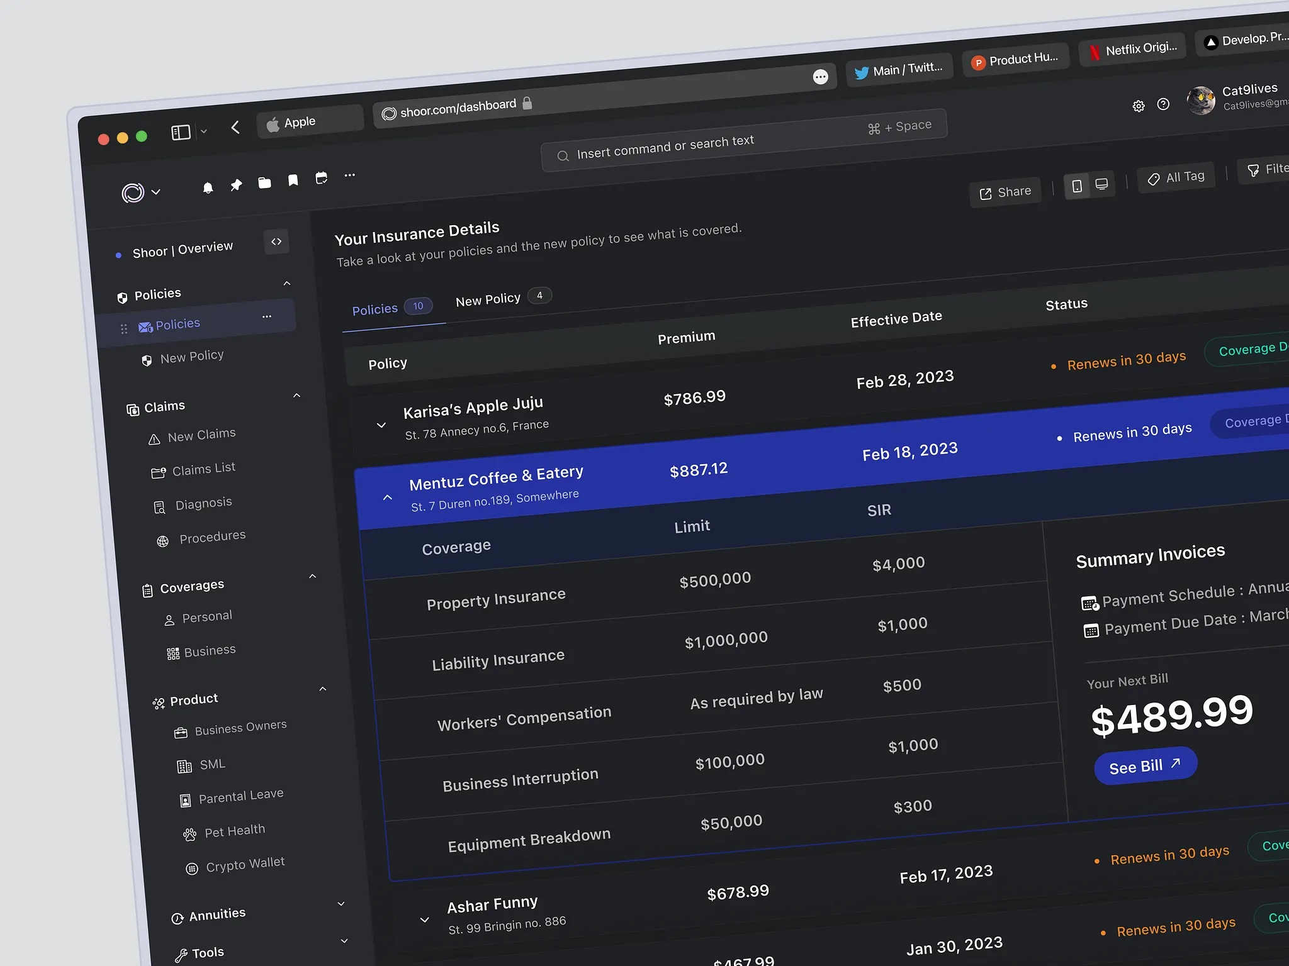This screenshot has height=966, width=1289.
Task: Click the drag handle beside Policies item
Action: pyautogui.click(x=124, y=328)
